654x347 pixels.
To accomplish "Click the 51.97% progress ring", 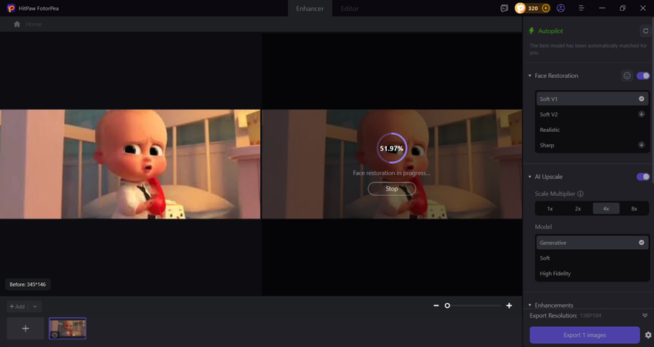I will click(x=391, y=148).
